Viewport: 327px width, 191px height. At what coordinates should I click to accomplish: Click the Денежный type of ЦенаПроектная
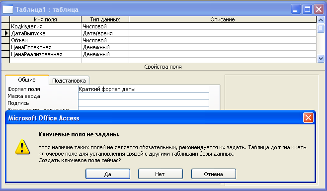pos(105,47)
